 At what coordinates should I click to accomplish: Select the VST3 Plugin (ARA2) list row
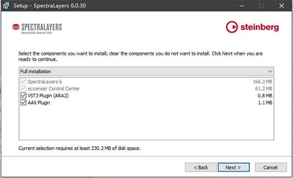click(146, 95)
